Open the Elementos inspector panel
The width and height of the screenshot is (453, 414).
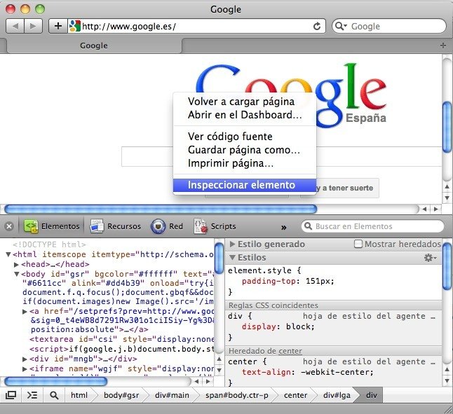click(52, 226)
